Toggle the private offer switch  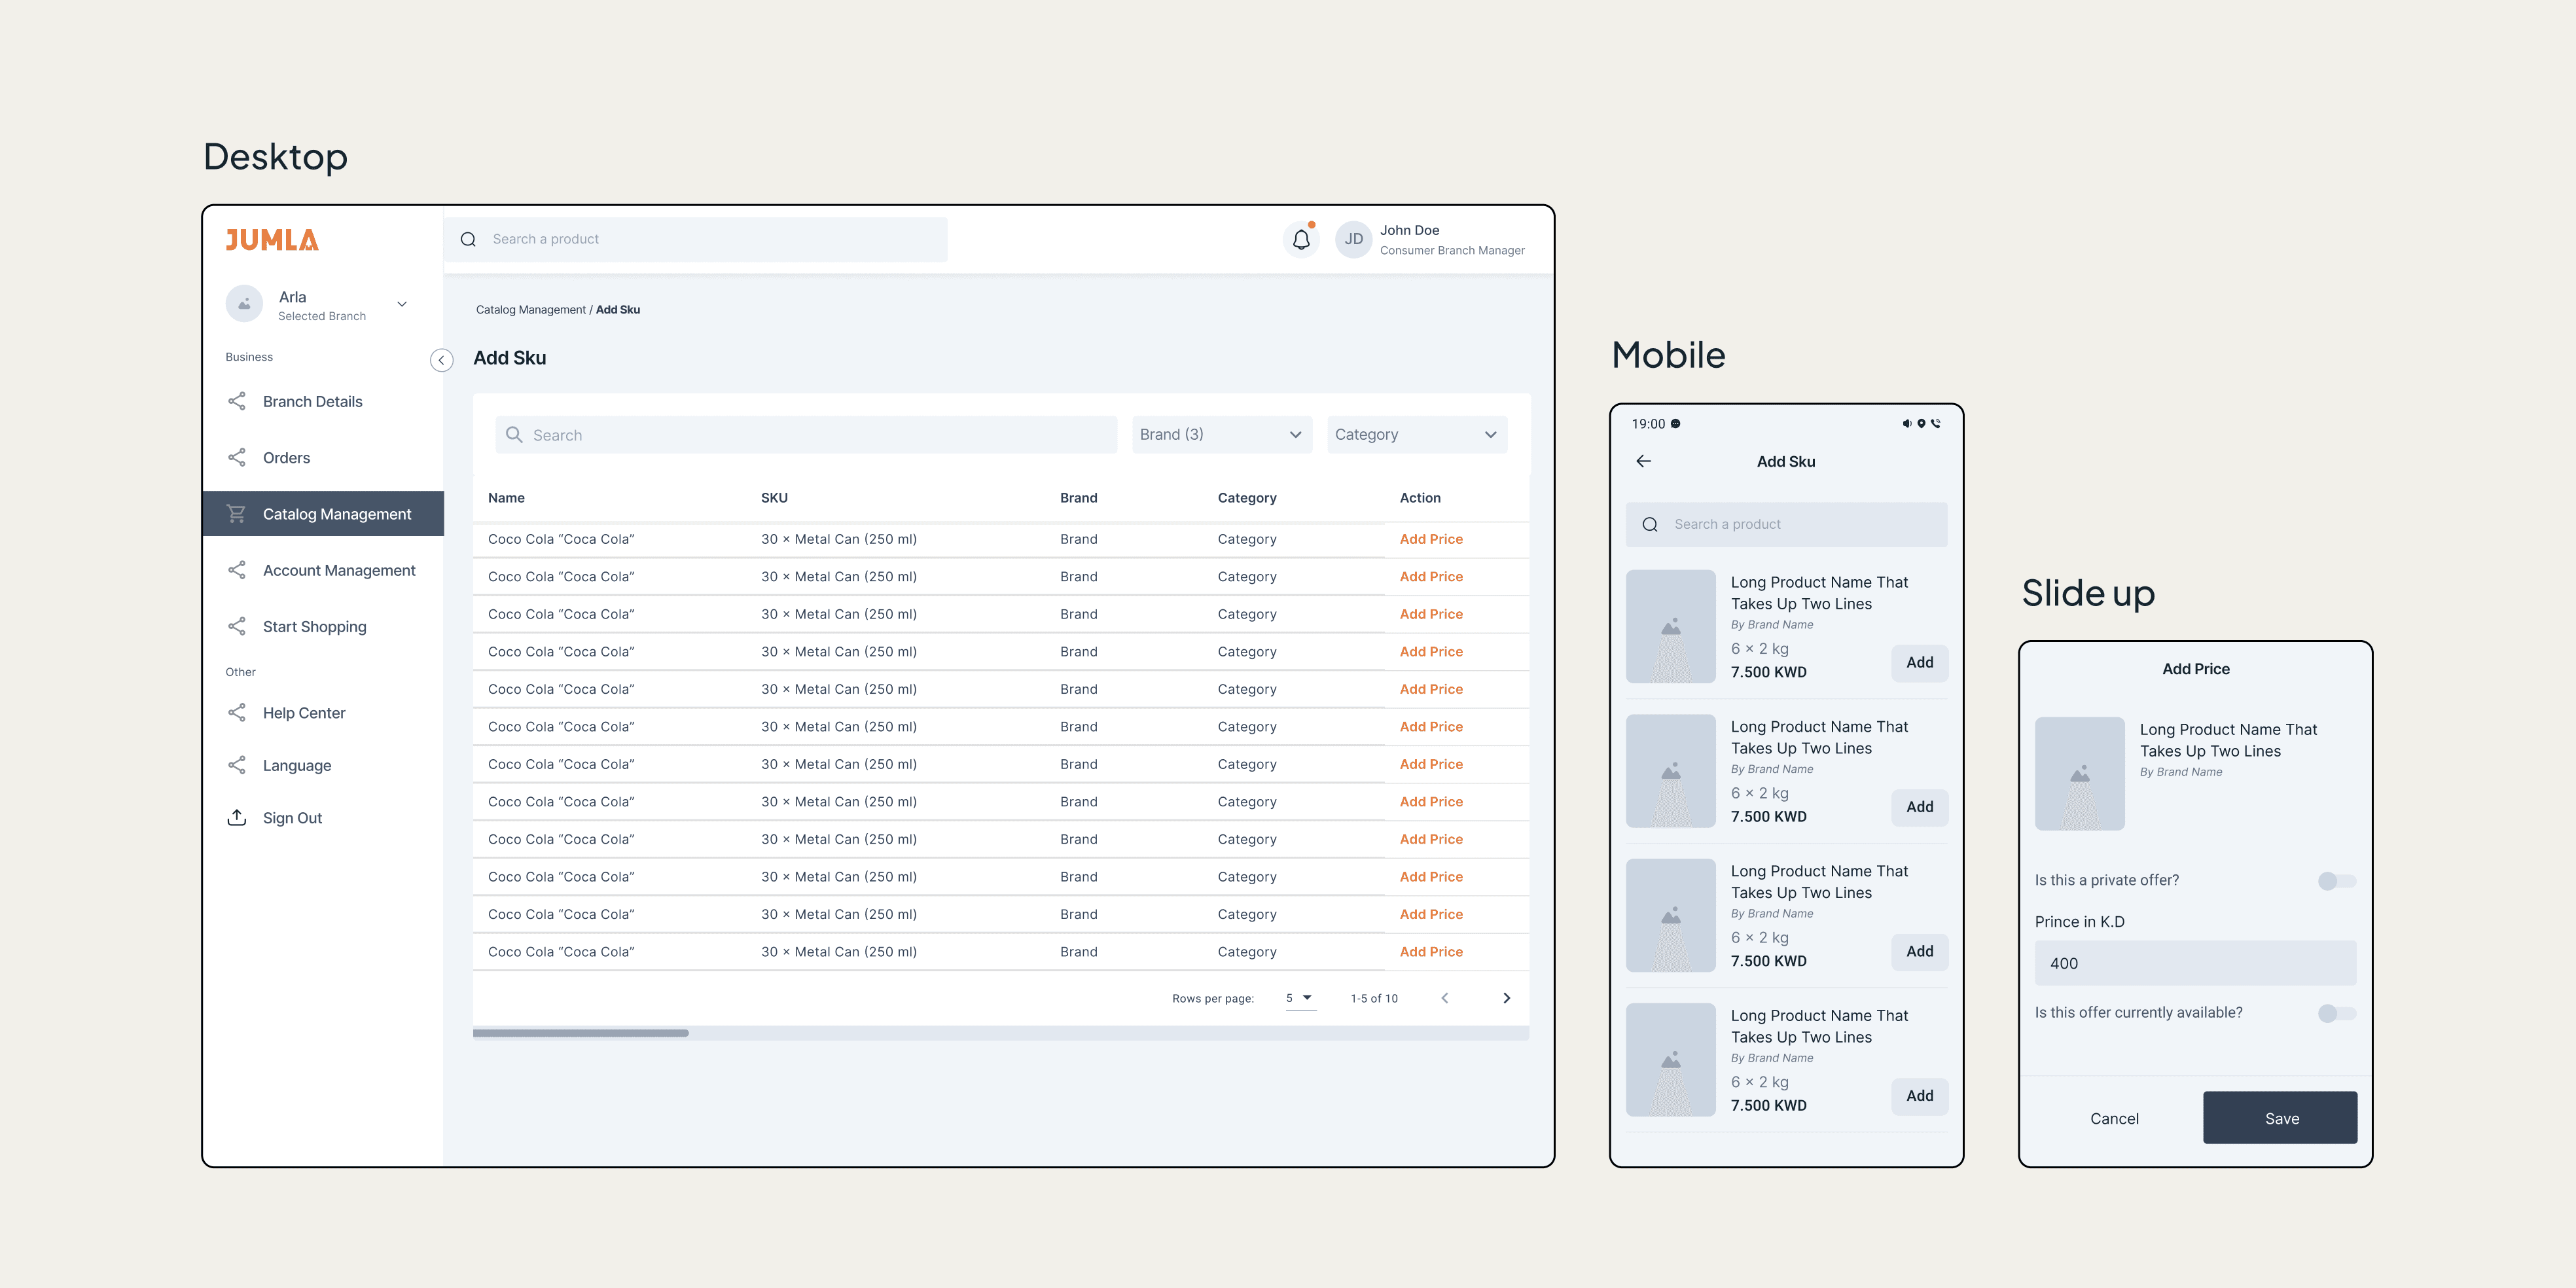coord(2336,881)
